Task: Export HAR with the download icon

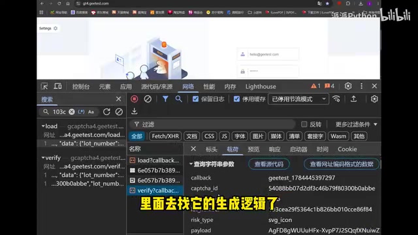Action: pyautogui.click(x=135, y=111)
